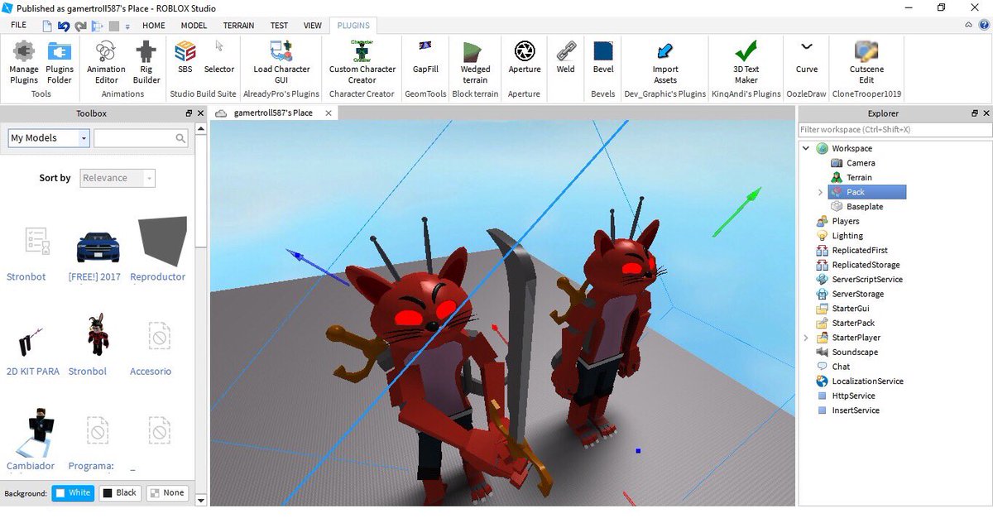
Task: Activate the Weld plugin
Action: tap(565, 58)
